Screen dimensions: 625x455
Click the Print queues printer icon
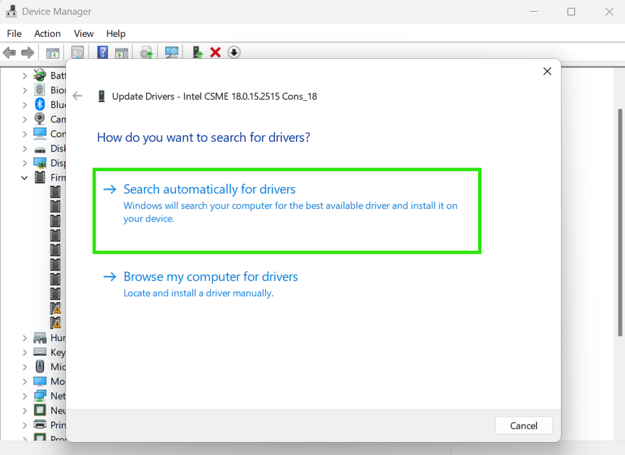point(40,425)
